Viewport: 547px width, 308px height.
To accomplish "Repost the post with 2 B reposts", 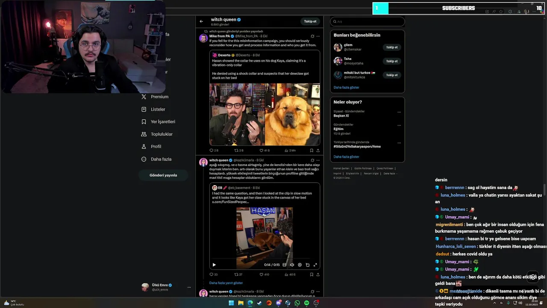I will (239, 151).
